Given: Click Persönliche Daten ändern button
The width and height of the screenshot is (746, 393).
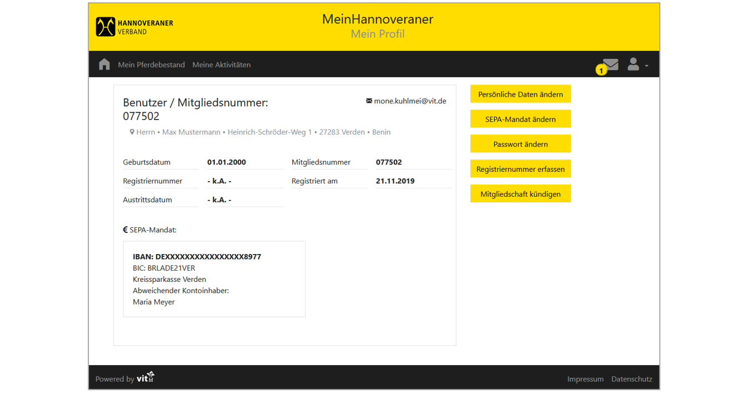Looking at the screenshot, I should [x=520, y=94].
